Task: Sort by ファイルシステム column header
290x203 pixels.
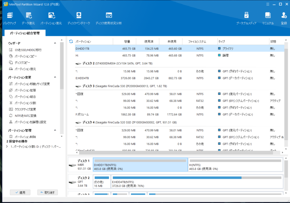Action: (200, 42)
